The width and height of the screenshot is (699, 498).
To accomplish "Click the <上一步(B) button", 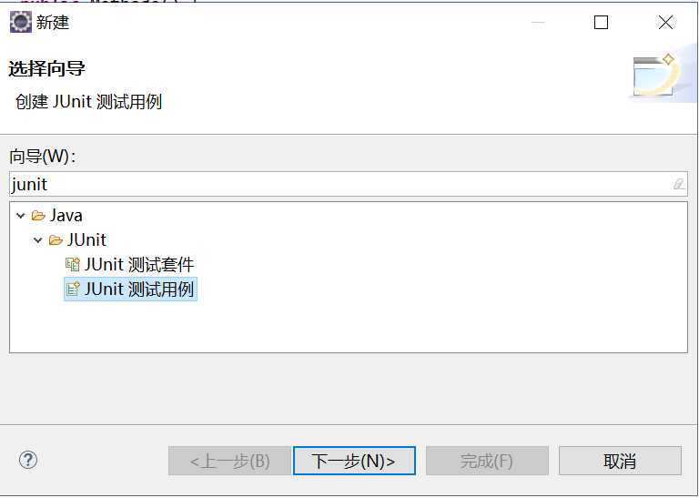I will (x=229, y=461).
